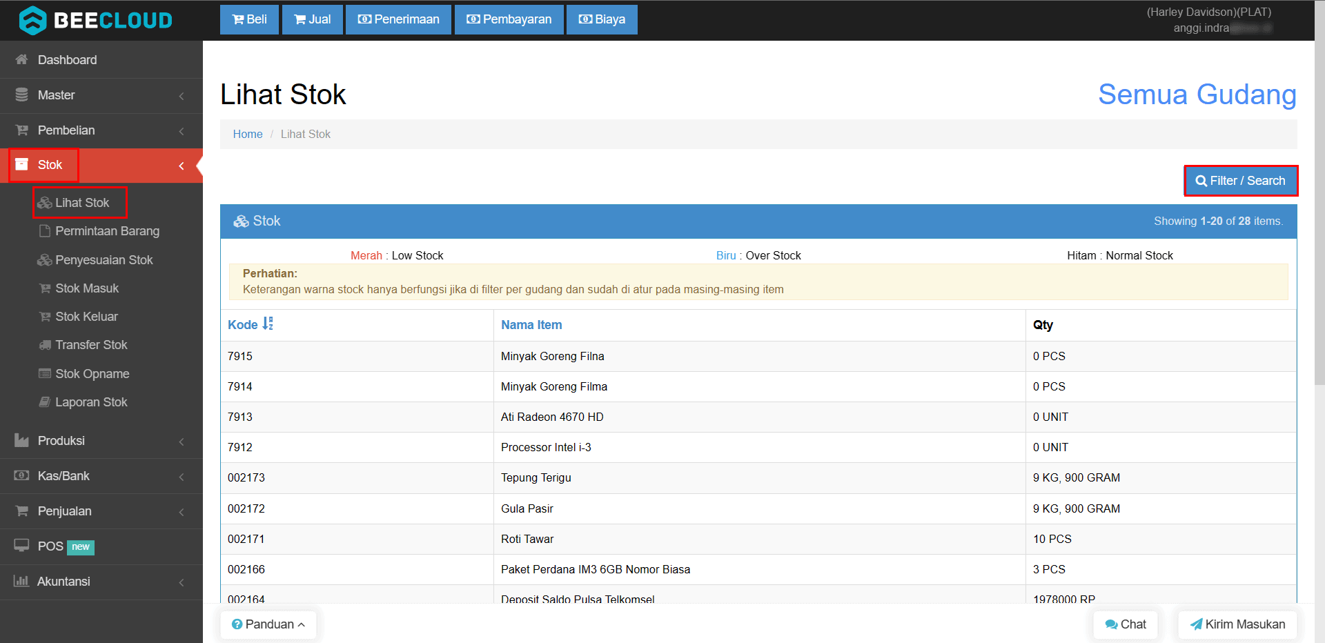Click the page vertical scrollbar
The height and width of the screenshot is (643, 1325).
click(x=1319, y=207)
